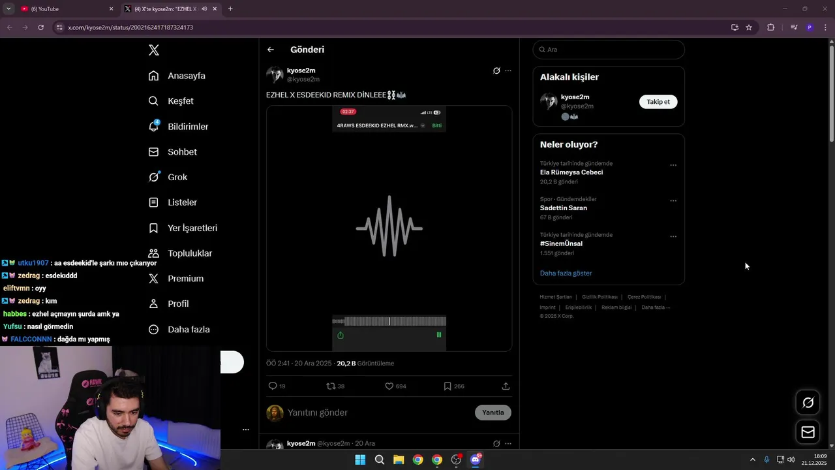Image resolution: width=835 pixels, height=470 pixels.
Task: Open options on kyose2m's reply post
Action: click(508, 444)
